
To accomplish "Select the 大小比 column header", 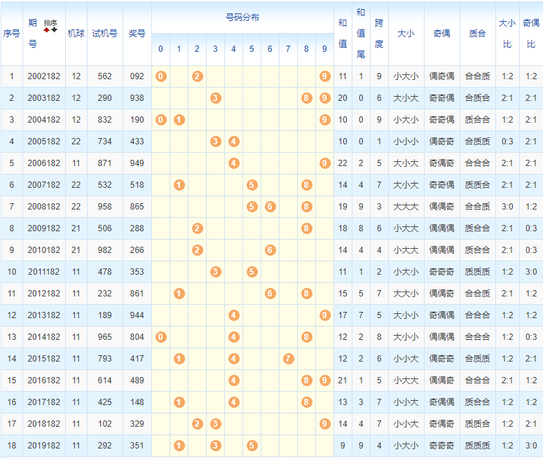I will click(x=507, y=34).
